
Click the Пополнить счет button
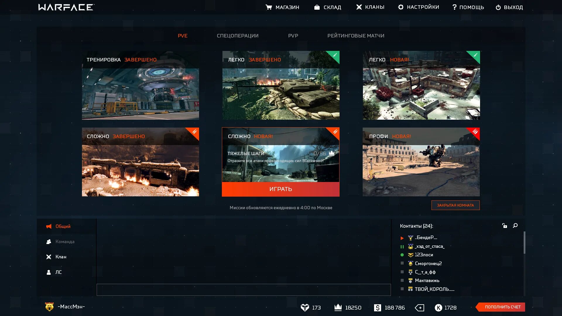(501, 307)
